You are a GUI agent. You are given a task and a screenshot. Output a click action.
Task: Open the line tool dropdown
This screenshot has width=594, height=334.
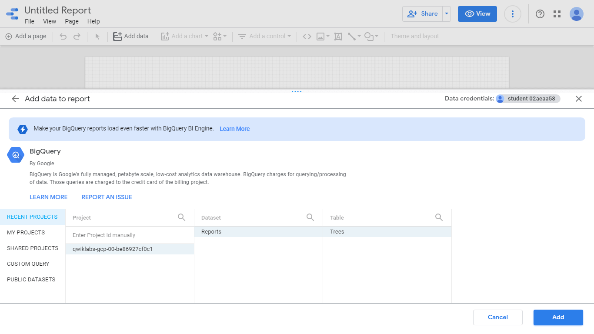click(354, 37)
